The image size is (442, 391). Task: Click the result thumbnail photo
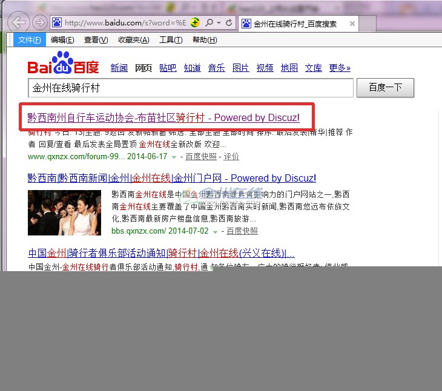[x=64, y=212]
